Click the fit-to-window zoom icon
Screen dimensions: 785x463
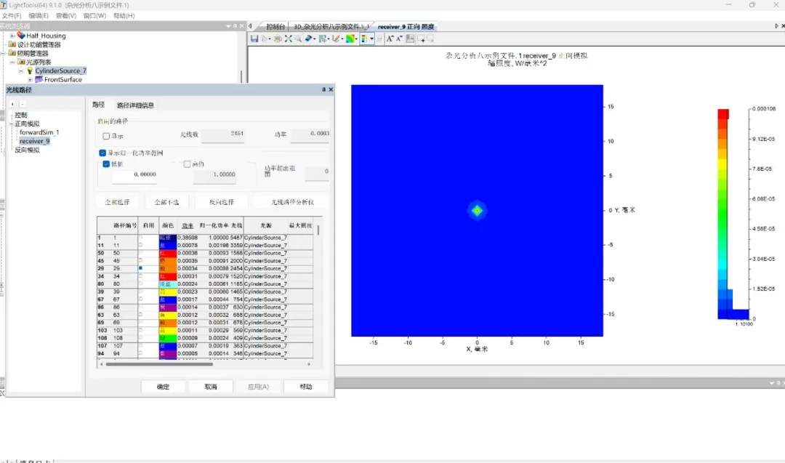tap(289, 39)
